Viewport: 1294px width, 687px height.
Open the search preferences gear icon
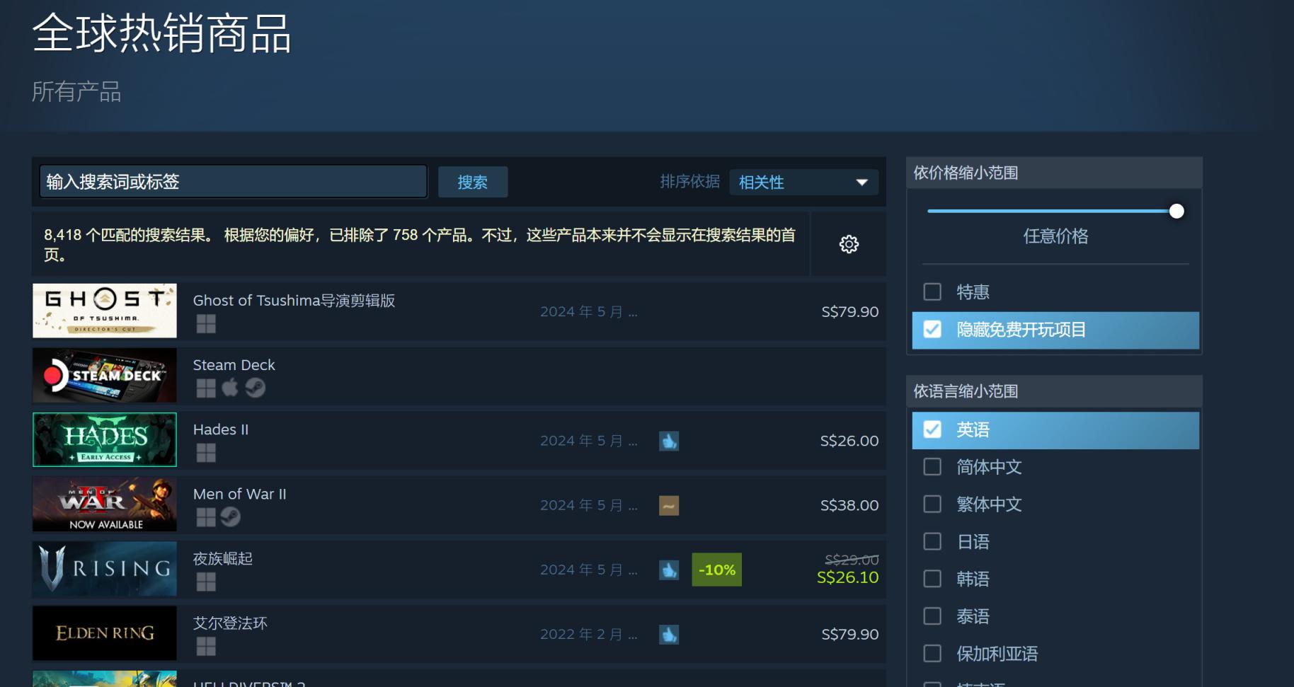[x=849, y=243]
